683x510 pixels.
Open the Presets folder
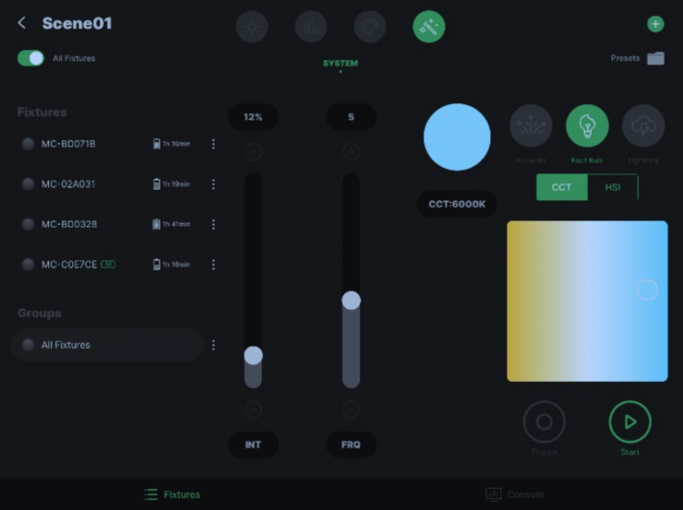[x=655, y=58]
